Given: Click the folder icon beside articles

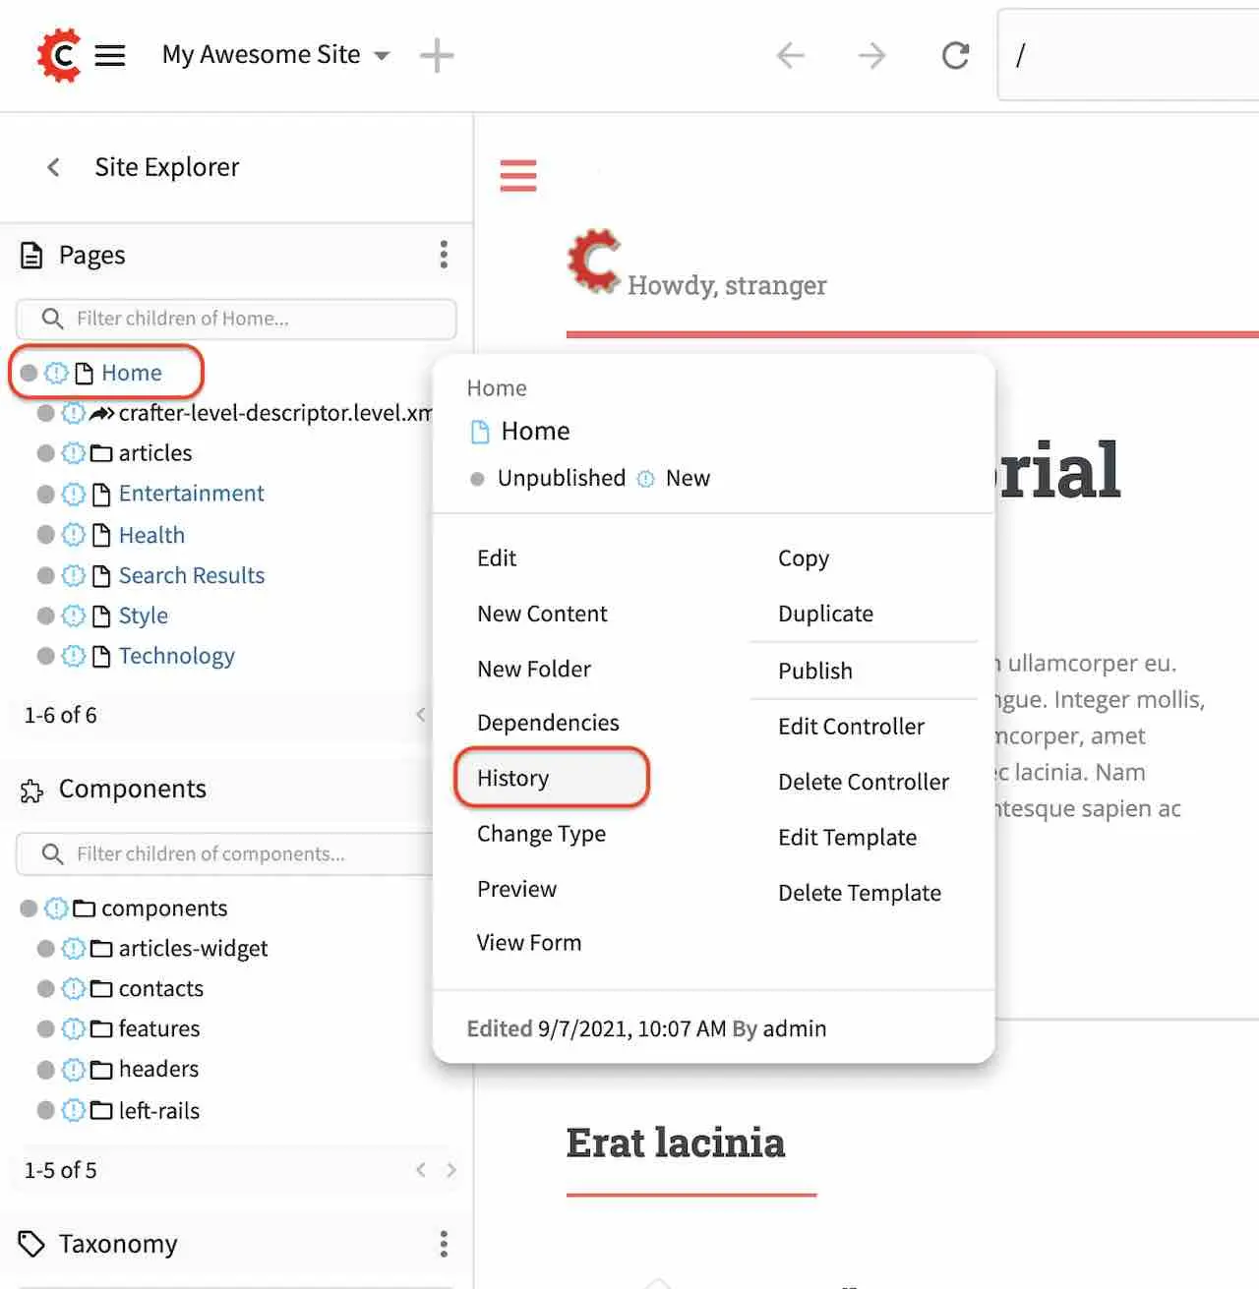Looking at the screenshot, I should 101,453.
